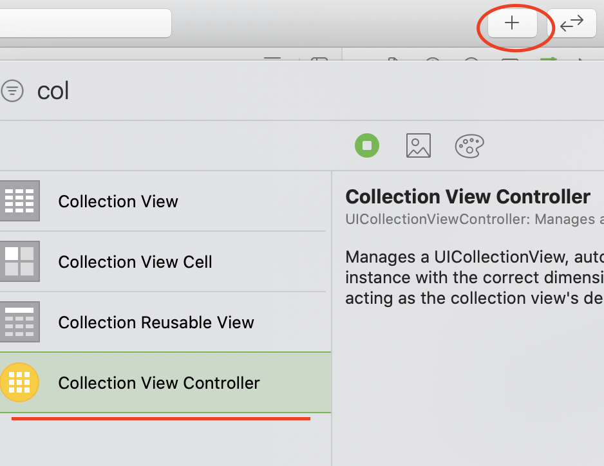Click the Collection View grid icon

coord(21,201)
